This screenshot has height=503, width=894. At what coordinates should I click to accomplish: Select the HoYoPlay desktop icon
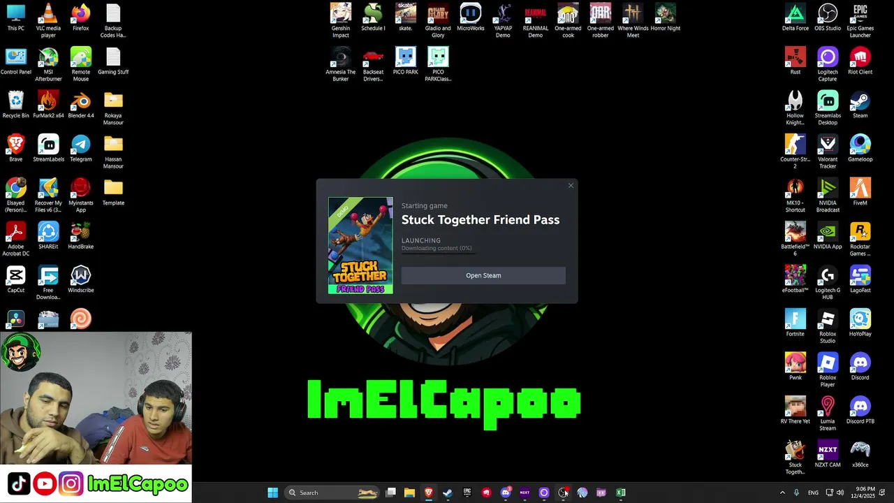[x=860, y=323]
